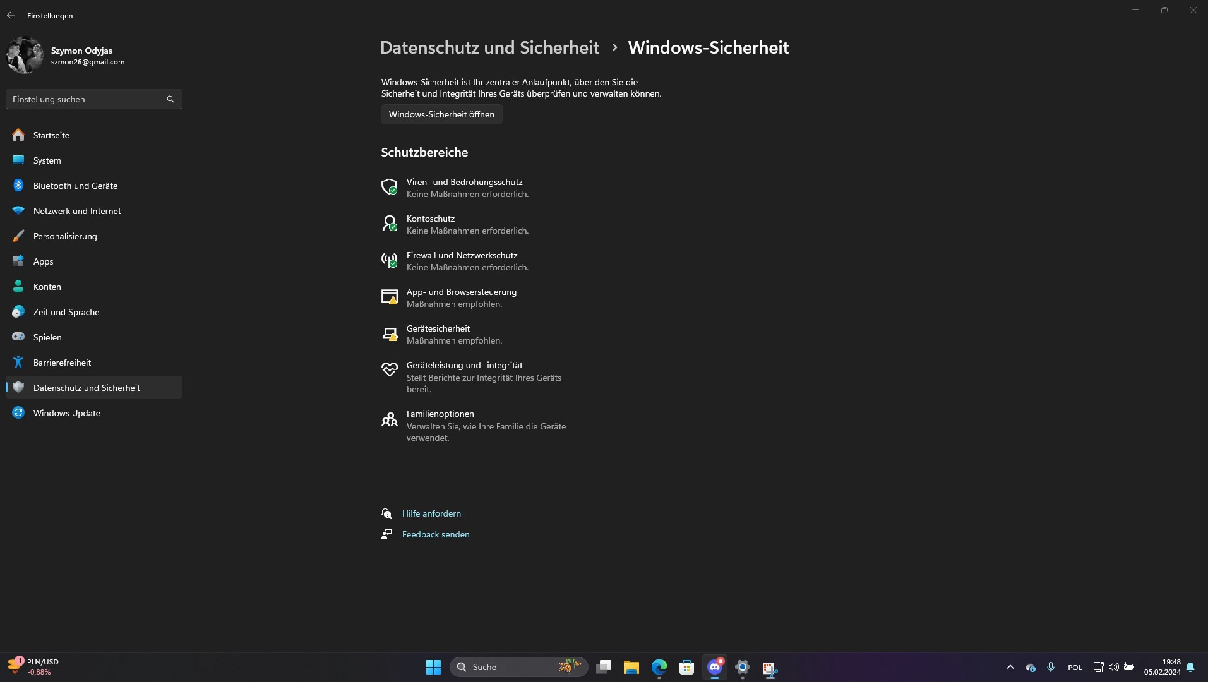Screen dimensions: 1208x684
Task: Click the App- und Browsersteuerung window icon
Action: [390, 297]
